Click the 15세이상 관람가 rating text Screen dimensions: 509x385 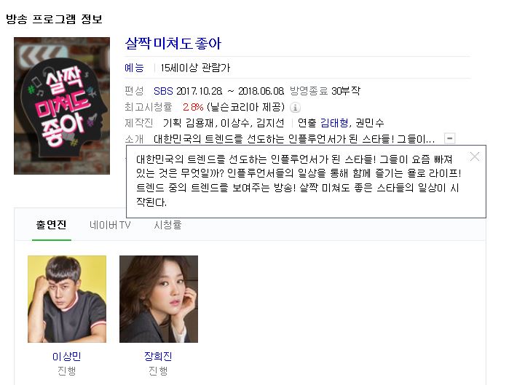click(195, 68)
